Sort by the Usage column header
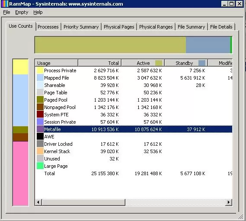This screenshot has height=221, width=246. [56, 63]
